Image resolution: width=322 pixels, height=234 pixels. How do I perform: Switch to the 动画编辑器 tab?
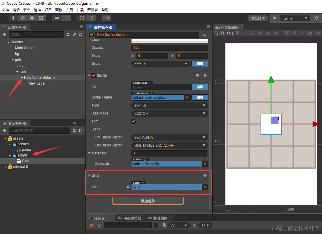point(129,218)
